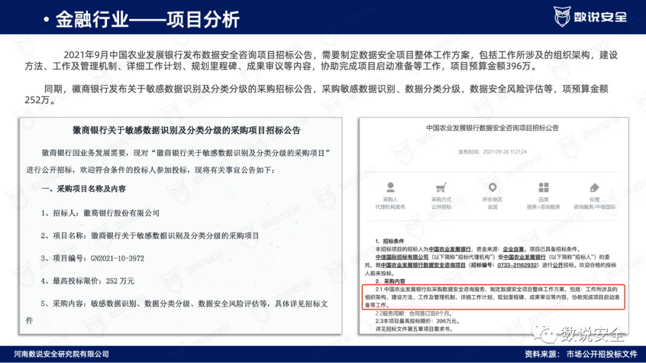The image size is (646, 363).
Task: Click the footer text 河南数说安全研究院有限公司
Action: [62, 354]
